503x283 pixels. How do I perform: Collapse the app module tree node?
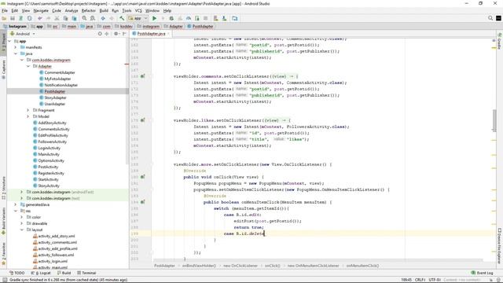(9, 41)
